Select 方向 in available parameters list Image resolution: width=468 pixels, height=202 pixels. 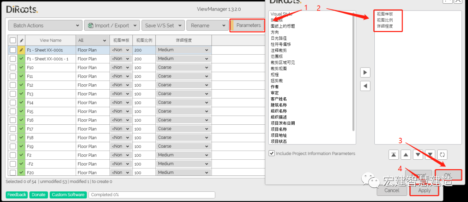275,32
